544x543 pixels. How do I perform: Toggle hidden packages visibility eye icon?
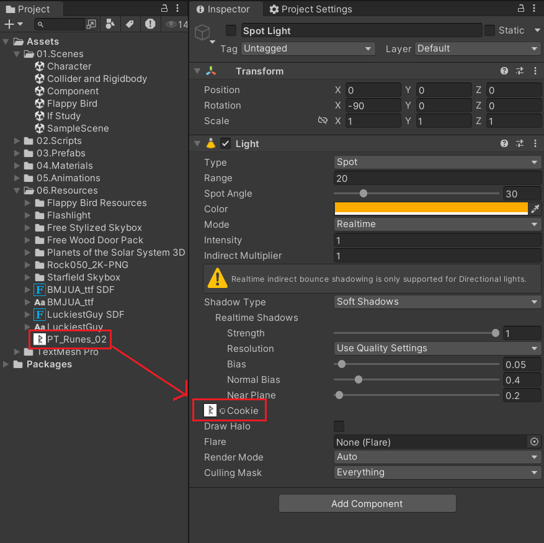point(171,24)
